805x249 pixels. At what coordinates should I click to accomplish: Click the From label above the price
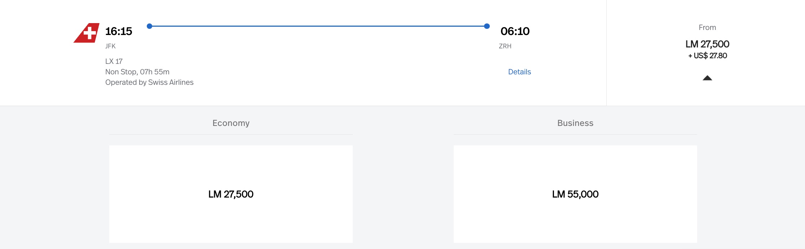point(707,27)
